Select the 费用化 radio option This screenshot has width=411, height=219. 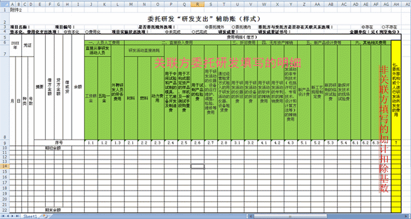click(87, 32)
